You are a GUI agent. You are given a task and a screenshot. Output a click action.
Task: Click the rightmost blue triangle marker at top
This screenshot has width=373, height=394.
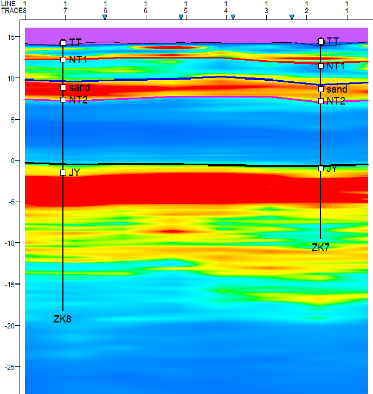pos(292,17)
